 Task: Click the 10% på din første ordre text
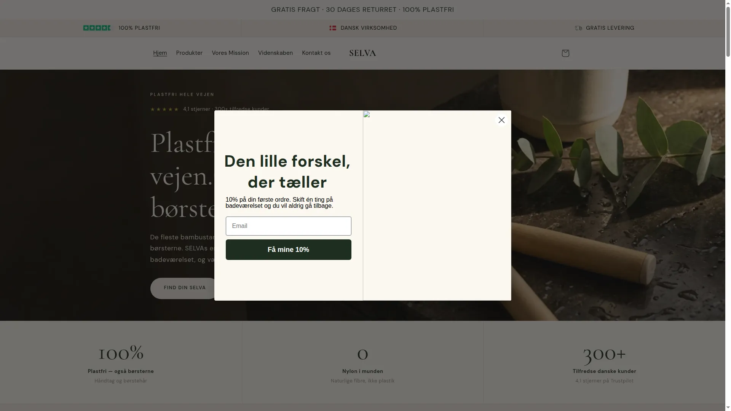click(279, 203)
